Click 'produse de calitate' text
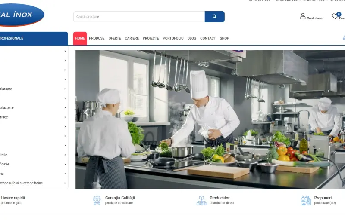This screenshot has width=345, height=220. coord(119,203)
